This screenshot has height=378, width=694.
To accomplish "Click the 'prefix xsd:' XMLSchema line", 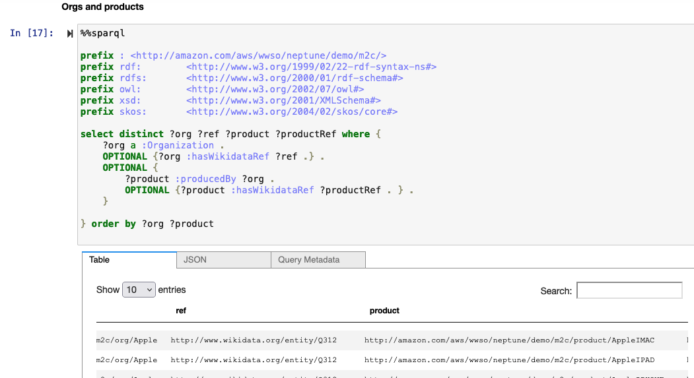I will pos(230,100).
